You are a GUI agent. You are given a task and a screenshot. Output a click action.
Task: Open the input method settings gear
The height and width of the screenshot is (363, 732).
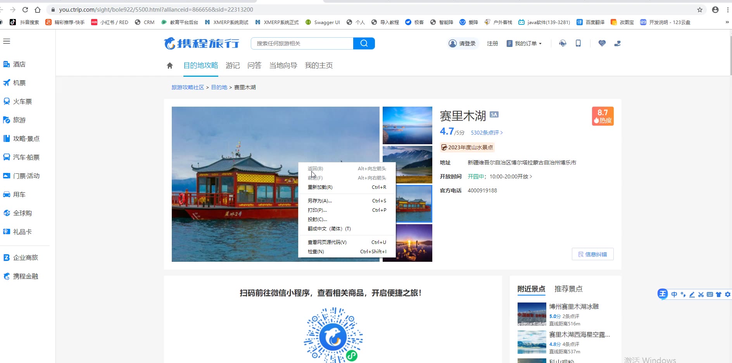pyautogui.click(x=728, y=294)
